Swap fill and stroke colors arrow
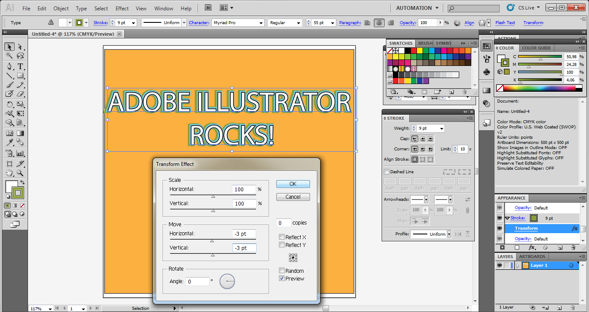The height and width of the screenshot is (312, 589). coord(22,183)
